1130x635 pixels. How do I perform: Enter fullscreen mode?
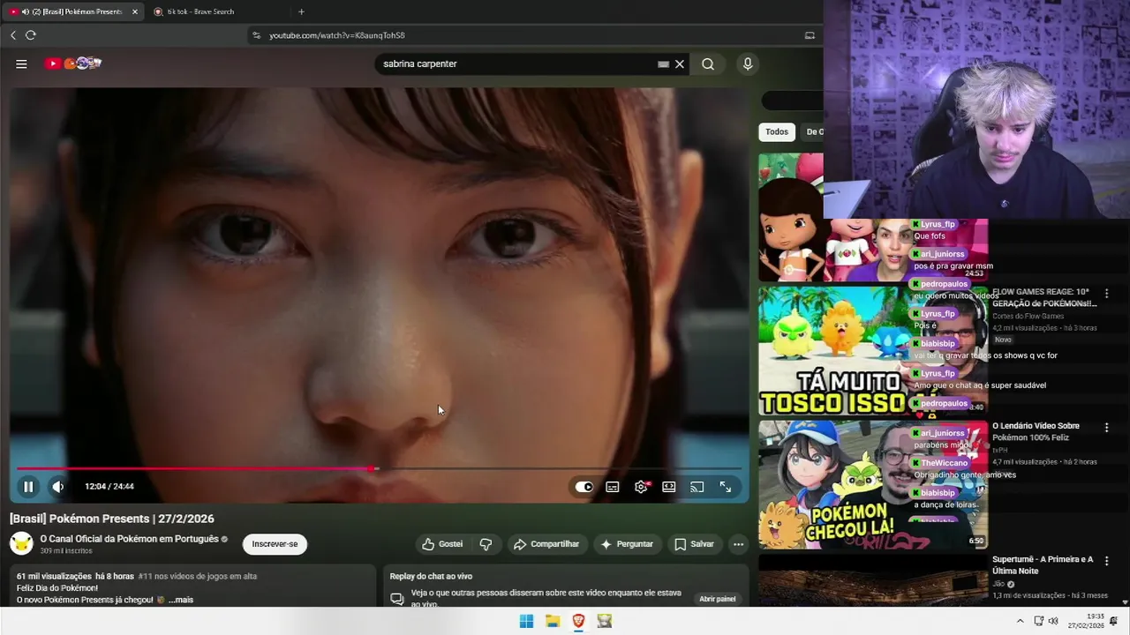pos(725,487)
